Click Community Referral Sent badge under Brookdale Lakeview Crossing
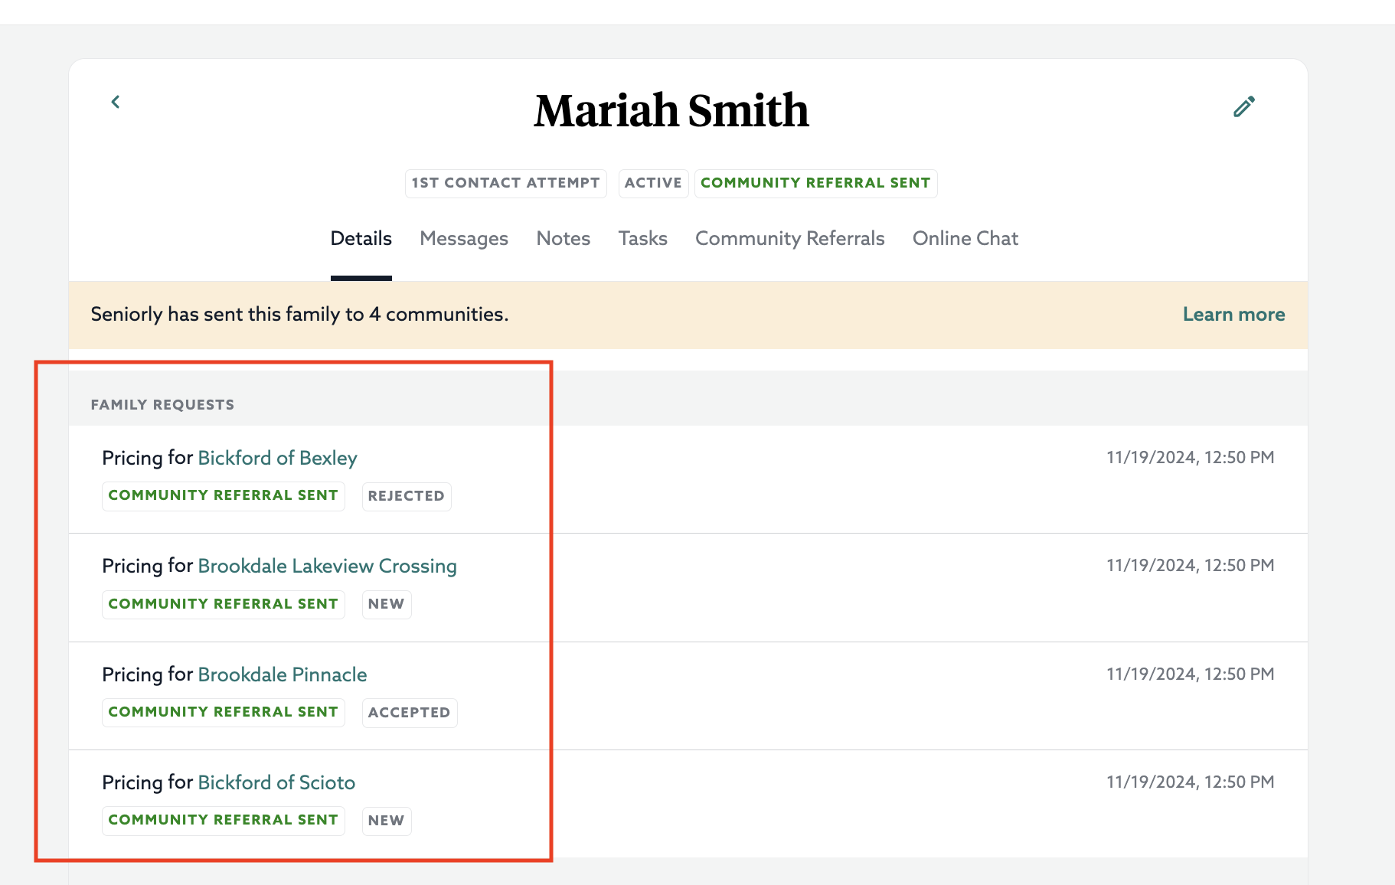 (x=224, y=604)
